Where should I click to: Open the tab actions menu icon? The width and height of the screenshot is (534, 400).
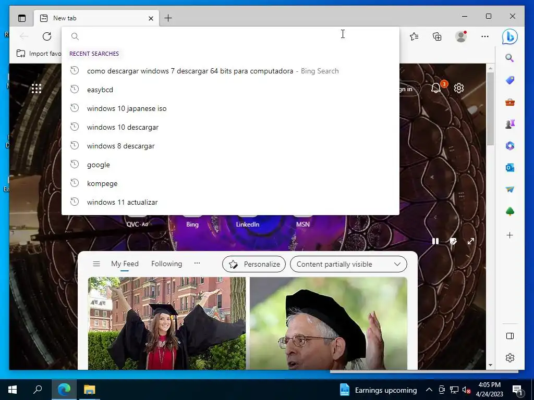(x=22, y=18)
